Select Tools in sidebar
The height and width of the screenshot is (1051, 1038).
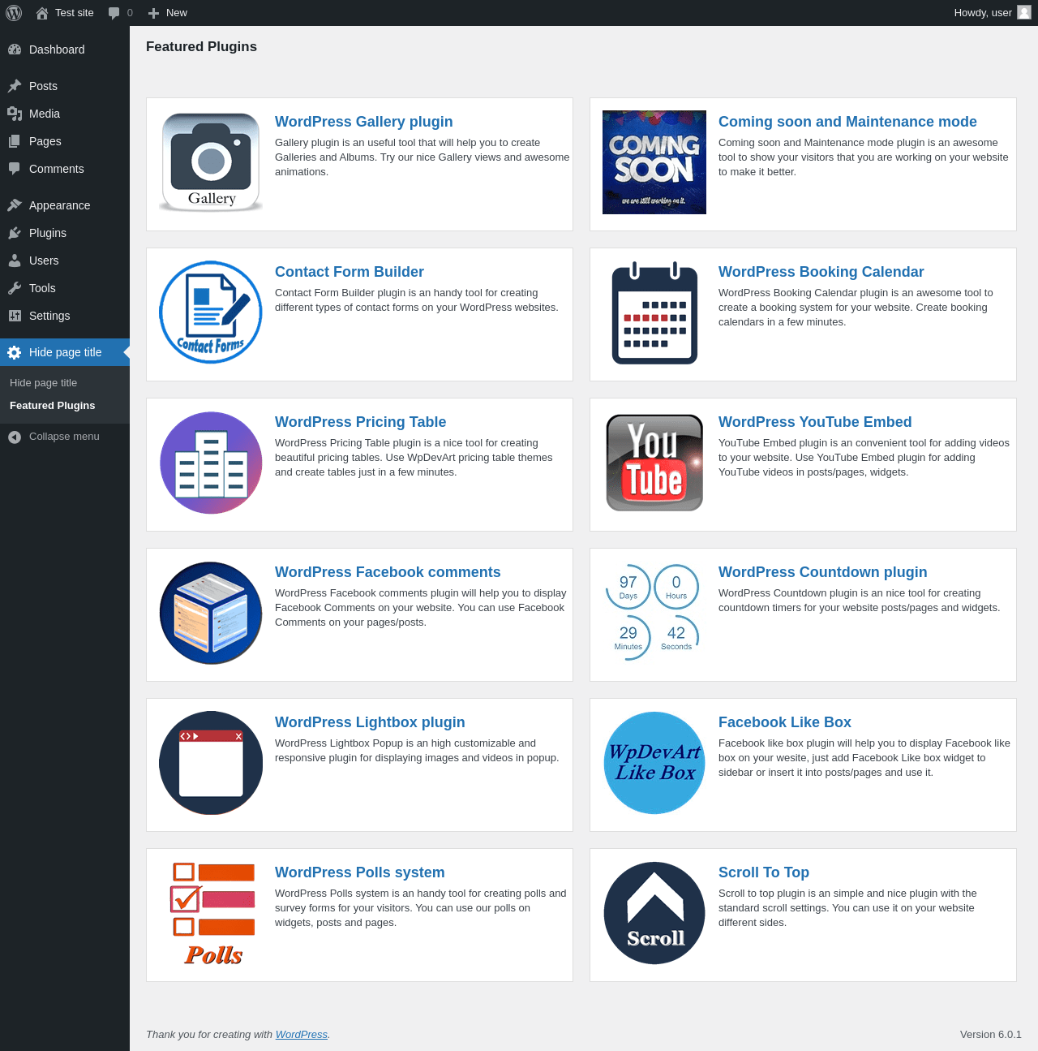click(x=65, y=288)
